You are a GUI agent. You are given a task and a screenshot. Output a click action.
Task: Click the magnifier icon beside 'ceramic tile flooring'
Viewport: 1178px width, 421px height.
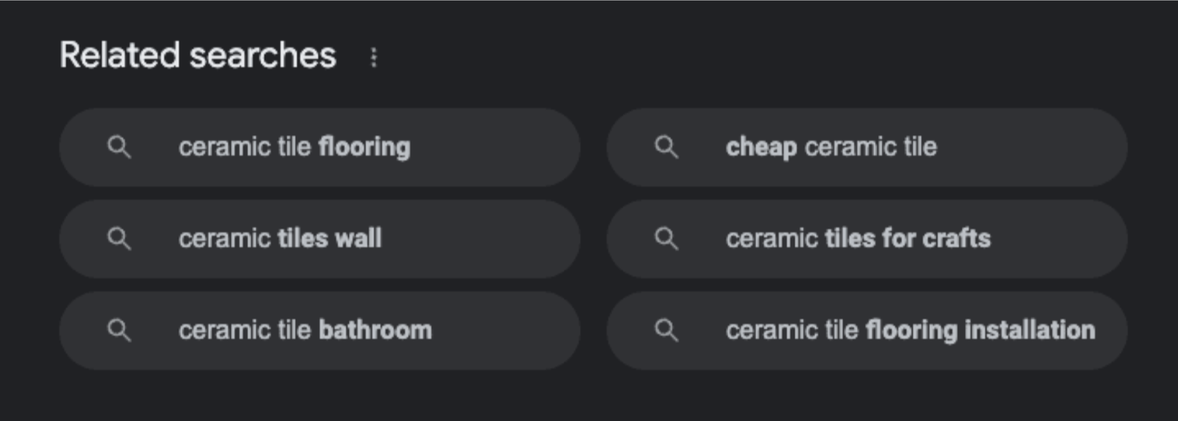click(x=119, y=147)
